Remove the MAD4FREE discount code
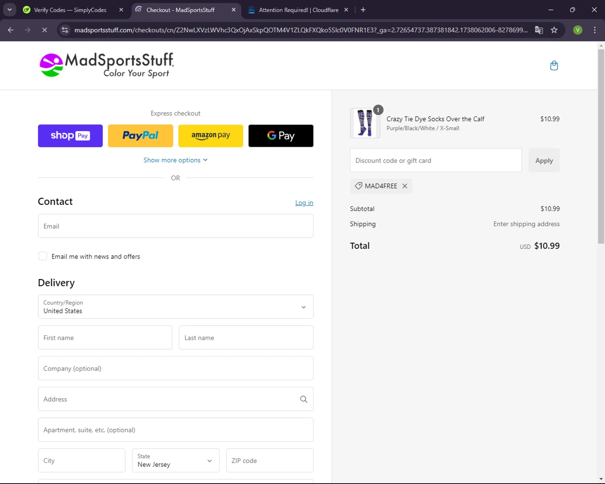This screenshot has width=605, height=484. pyautogui.click(x=405, y=186)
